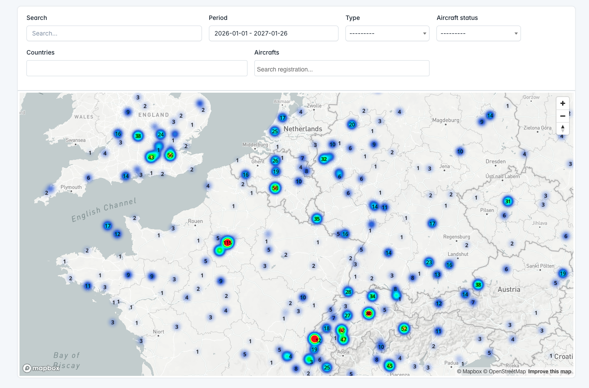Click the 52 cluster marker in the Alps
Viewport: 589px width, 388px height.
tap(404, 329)
